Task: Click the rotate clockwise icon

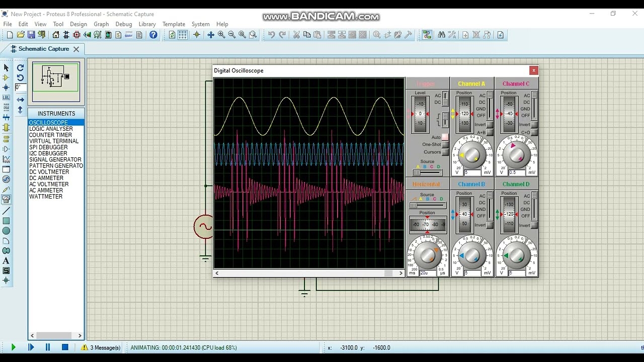Action: click(x=20, y=67)
